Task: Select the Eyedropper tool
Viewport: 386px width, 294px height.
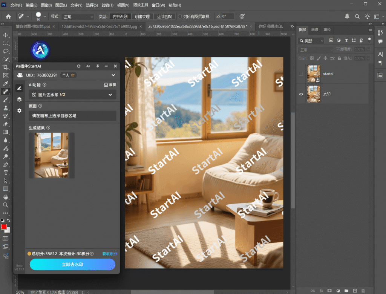Action: [6, 83]
